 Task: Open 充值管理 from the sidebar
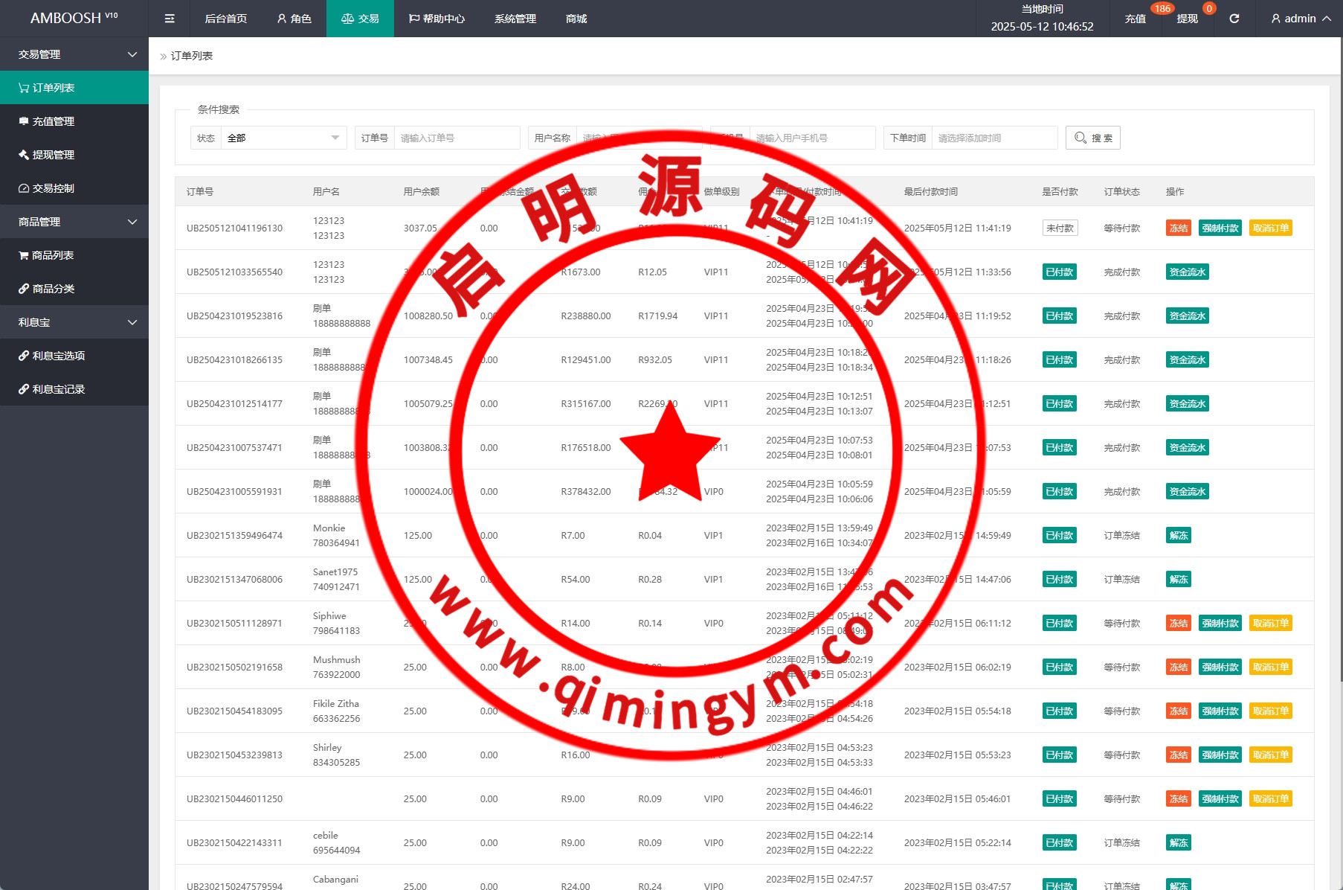[54, 121]
